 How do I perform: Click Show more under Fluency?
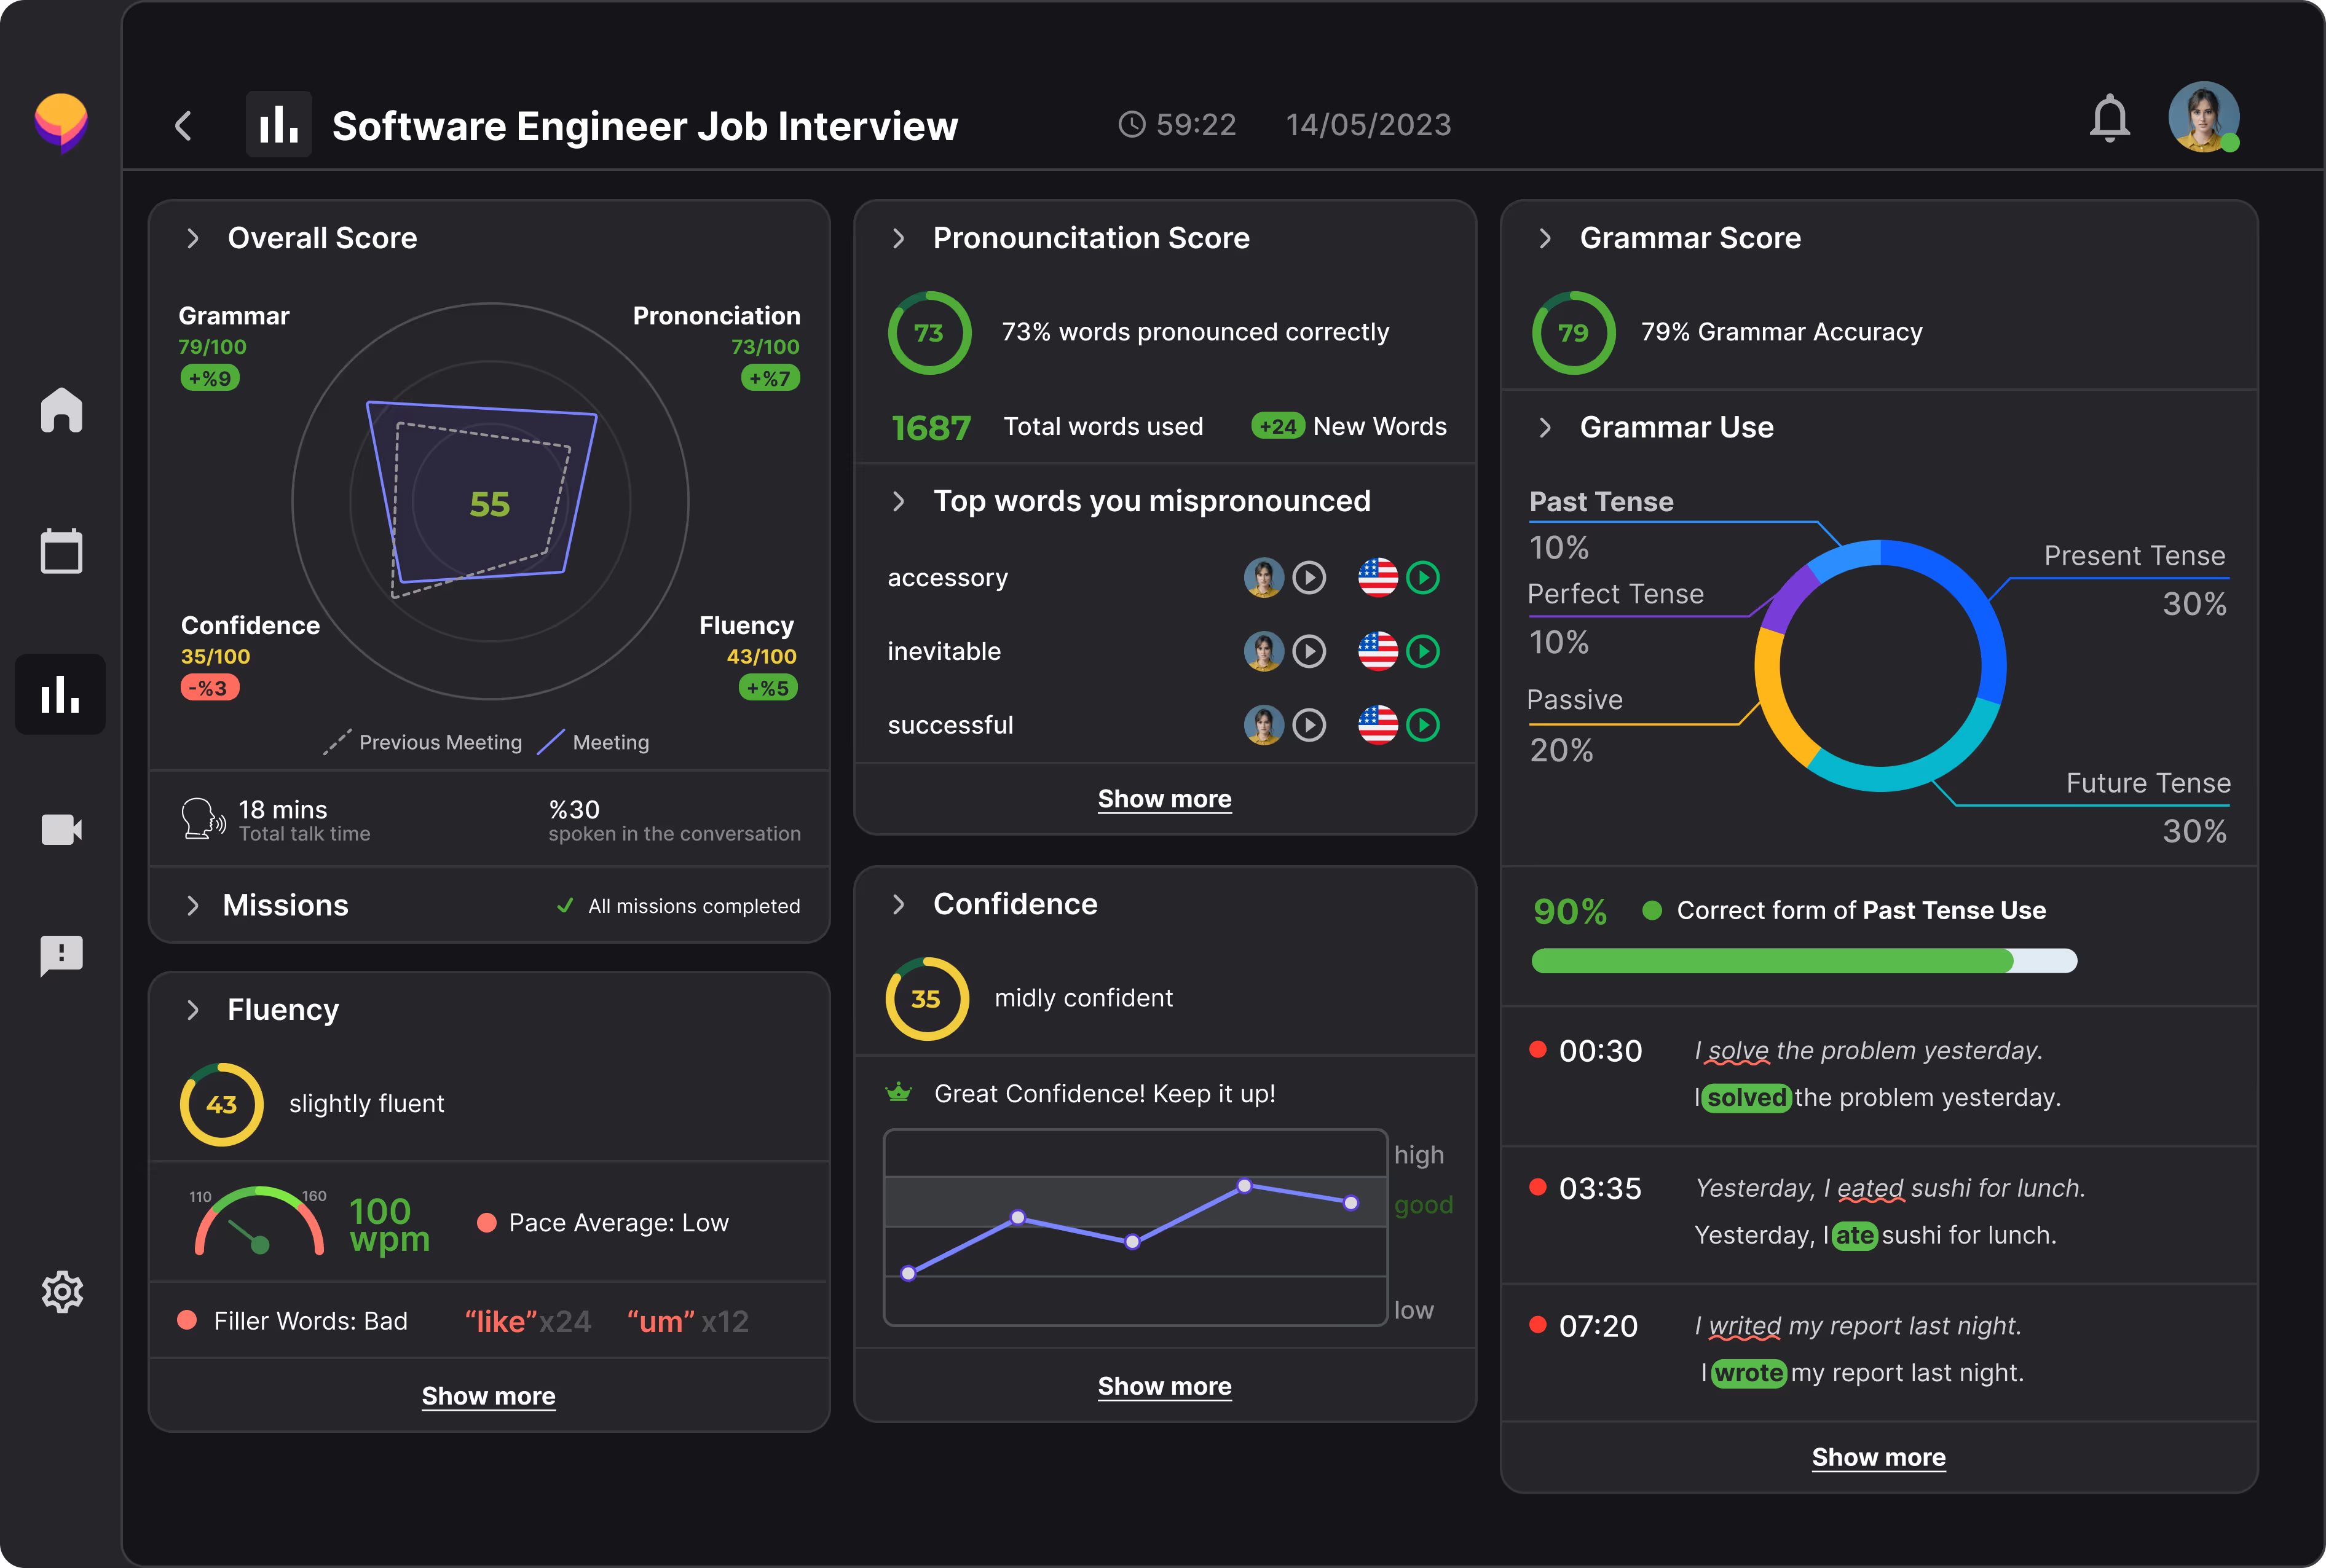coord(488,1396)
